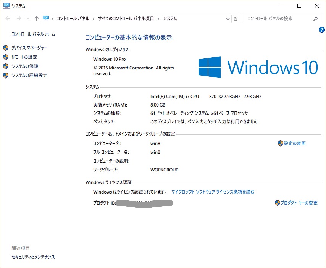
Task: Click the Back arrow in navigation bar
Action: coord(8,18)
